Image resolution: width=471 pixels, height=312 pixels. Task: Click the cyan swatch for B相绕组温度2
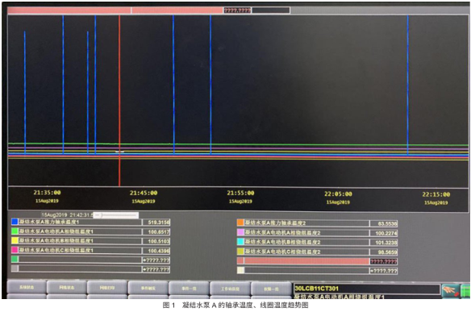(x=240, y=241)
